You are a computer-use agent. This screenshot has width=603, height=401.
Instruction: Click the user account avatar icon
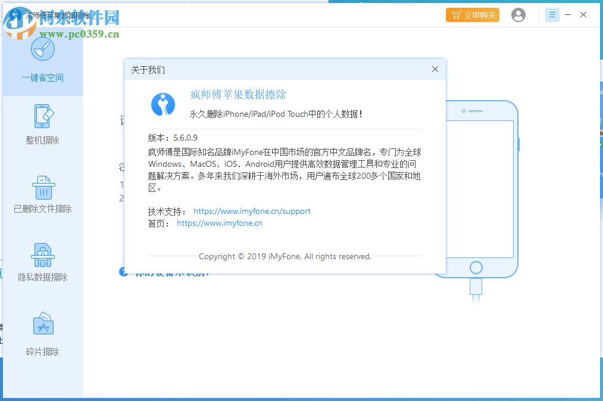518,14
